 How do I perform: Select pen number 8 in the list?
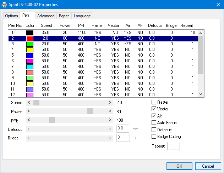tap(103, 72)
